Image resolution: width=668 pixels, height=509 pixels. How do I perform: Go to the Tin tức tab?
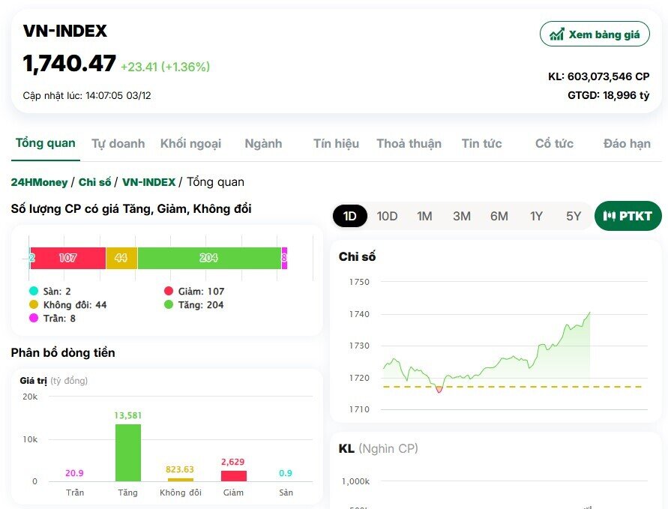tap(481, 143)
